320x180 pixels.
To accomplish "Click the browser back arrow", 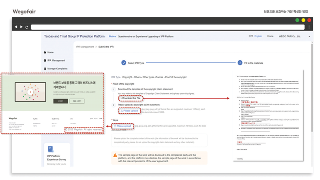I will point(16,27).
